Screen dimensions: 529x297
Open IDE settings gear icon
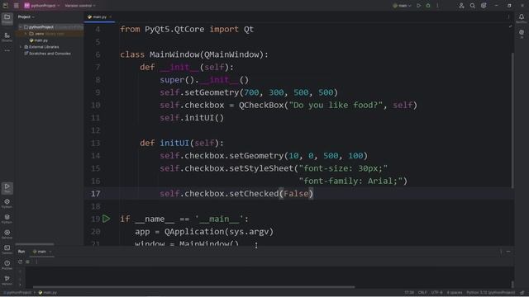[x=484, y=6]
